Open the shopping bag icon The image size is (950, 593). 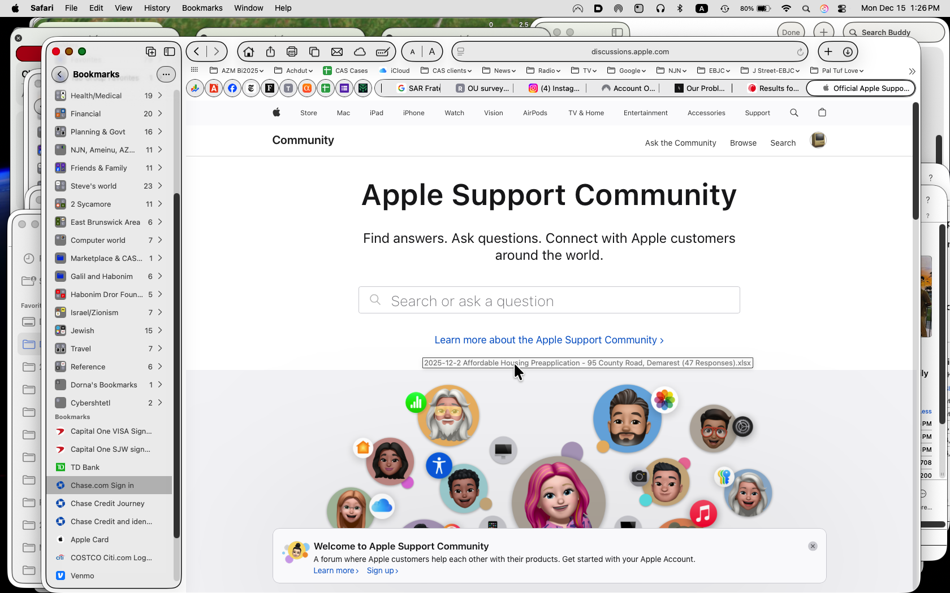(822, 112)
